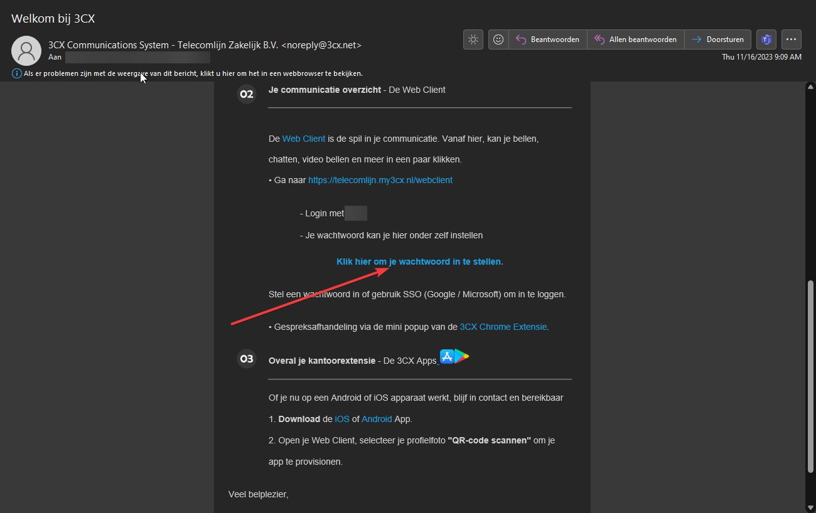The image size is (816, 513).
Task: Click Allen beantwoorden to reply all
Action: click(636, 40)
